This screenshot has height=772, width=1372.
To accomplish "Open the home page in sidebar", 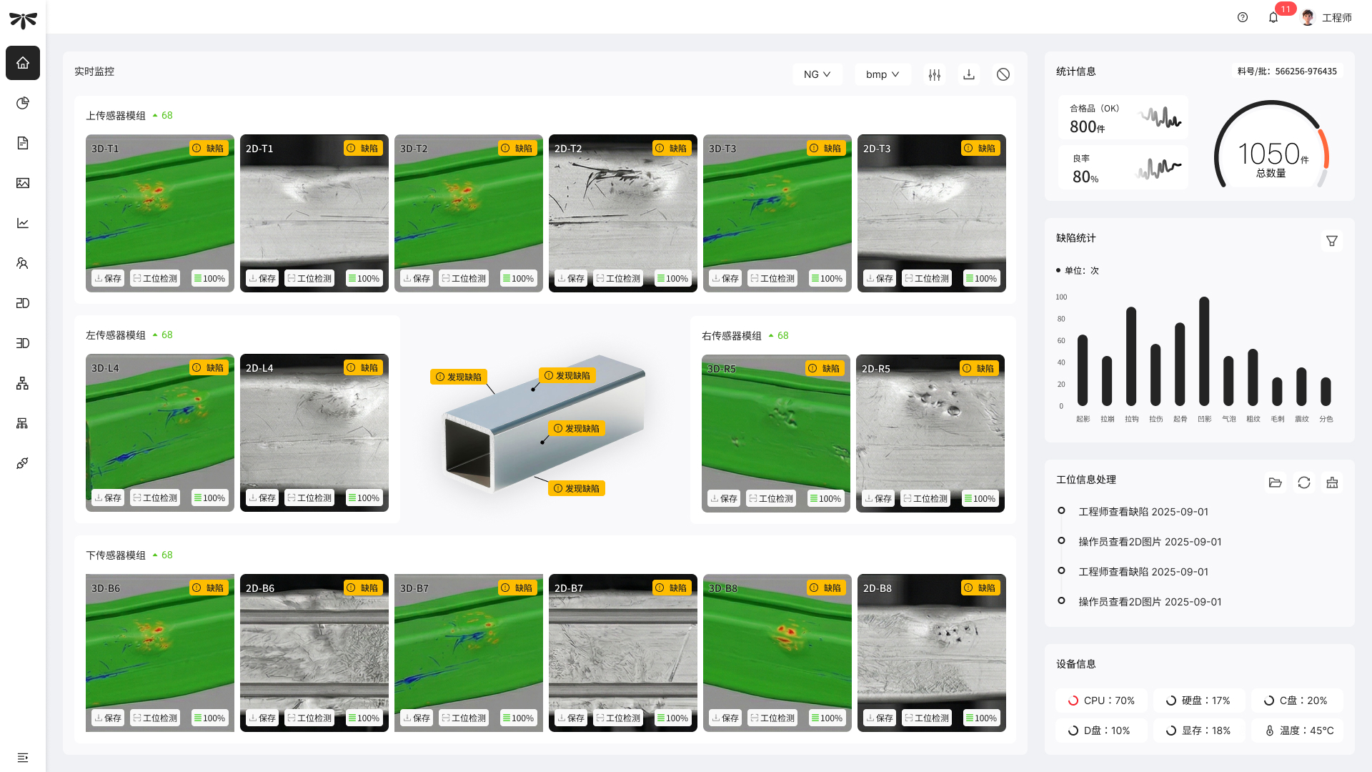I will (x=23, y=63).
